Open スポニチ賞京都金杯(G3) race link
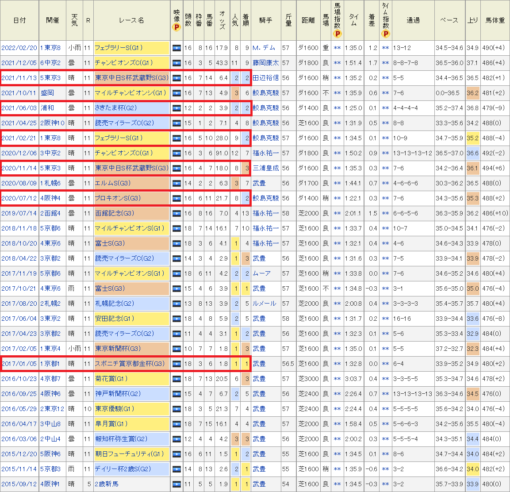Viewport: 510px width, 492px height. point(130,363)
